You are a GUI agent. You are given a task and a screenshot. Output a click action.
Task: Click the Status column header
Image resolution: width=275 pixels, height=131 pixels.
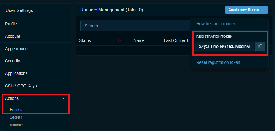[x=85, y=41]
